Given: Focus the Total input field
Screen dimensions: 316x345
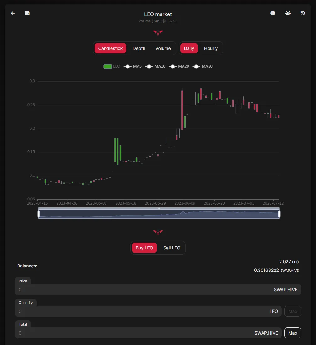Looking at the screenshot, I should pyautogui.click(x=148, y=333).
